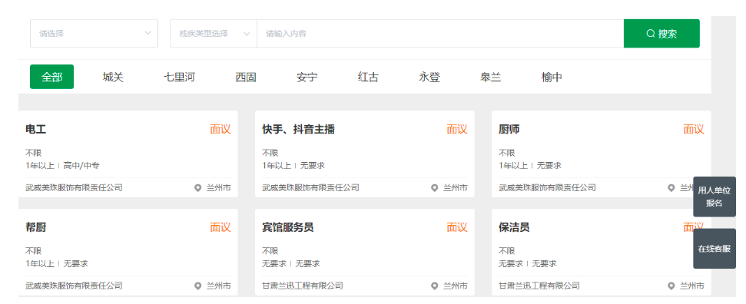Viewport: 746px width, 304px height.
Task: Click 面议 salary on the 电工 card
Action: point(220,130)
